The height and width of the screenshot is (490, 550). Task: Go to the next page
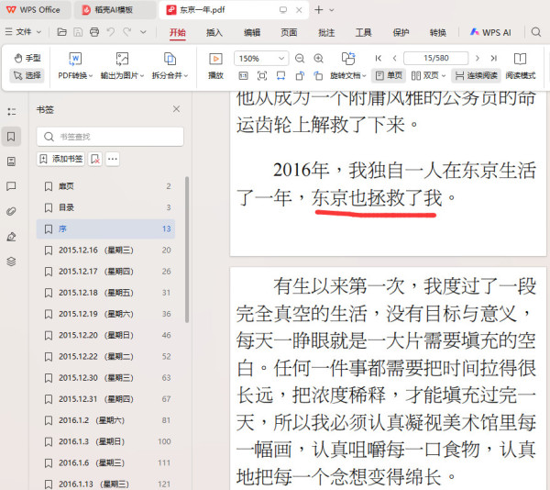tap(477, 58)
